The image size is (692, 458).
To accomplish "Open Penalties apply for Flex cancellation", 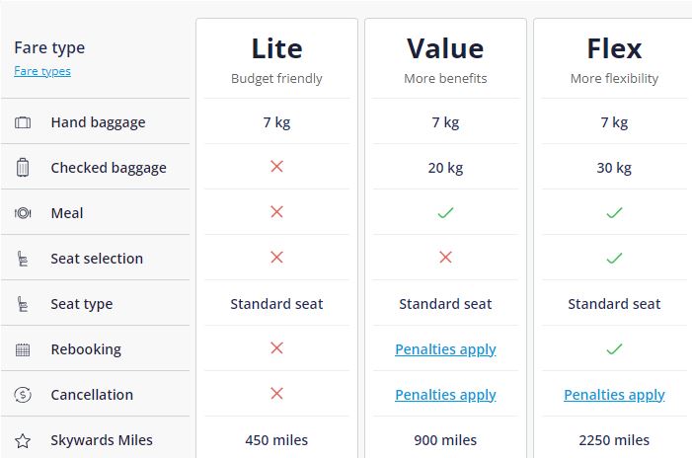I will (614, 395).
